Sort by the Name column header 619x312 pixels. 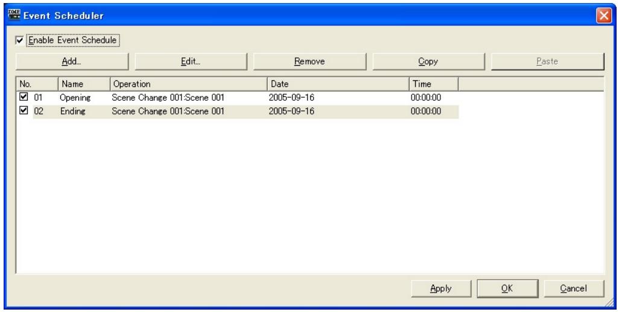point(84,84)
